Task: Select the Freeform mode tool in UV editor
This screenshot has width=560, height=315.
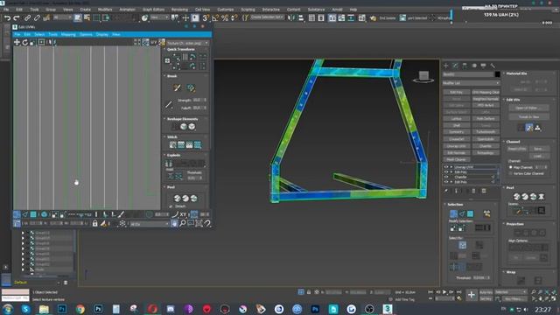Action: coord(41,42)
